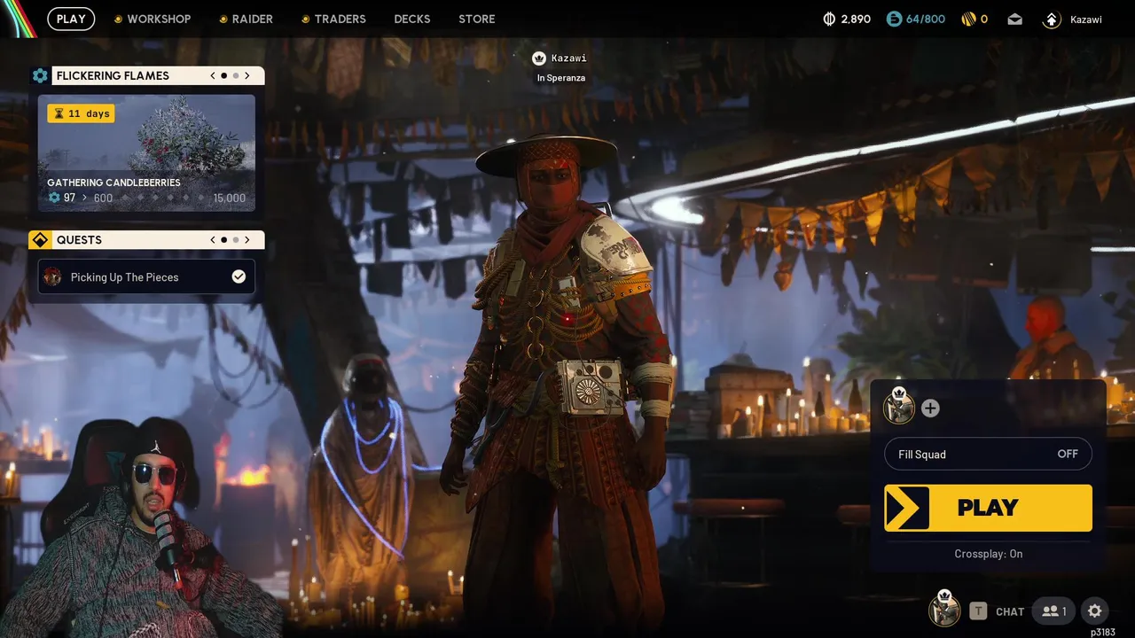Click the 11 days timer badge
Screen dimensions: 1135x638
[x=81, y=113]
